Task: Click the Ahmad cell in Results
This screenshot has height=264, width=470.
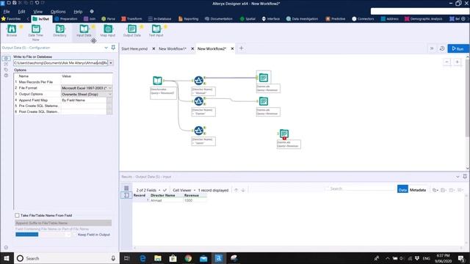Action: 166,200
